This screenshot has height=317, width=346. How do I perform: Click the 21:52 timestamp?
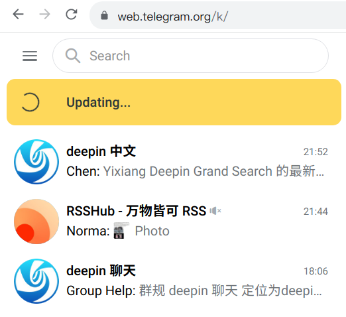(316, 152)
